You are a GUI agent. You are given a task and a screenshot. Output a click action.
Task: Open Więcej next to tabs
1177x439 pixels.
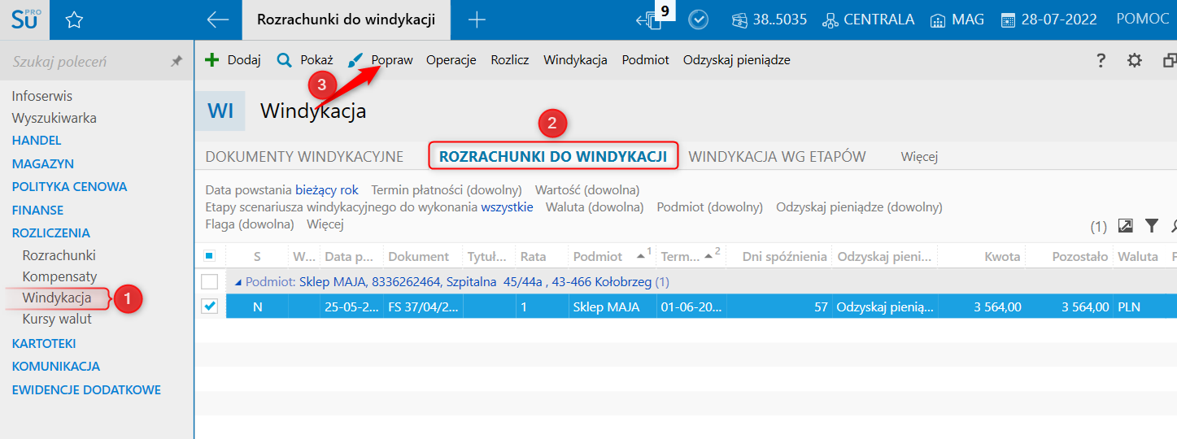click(x=919, y=157)
